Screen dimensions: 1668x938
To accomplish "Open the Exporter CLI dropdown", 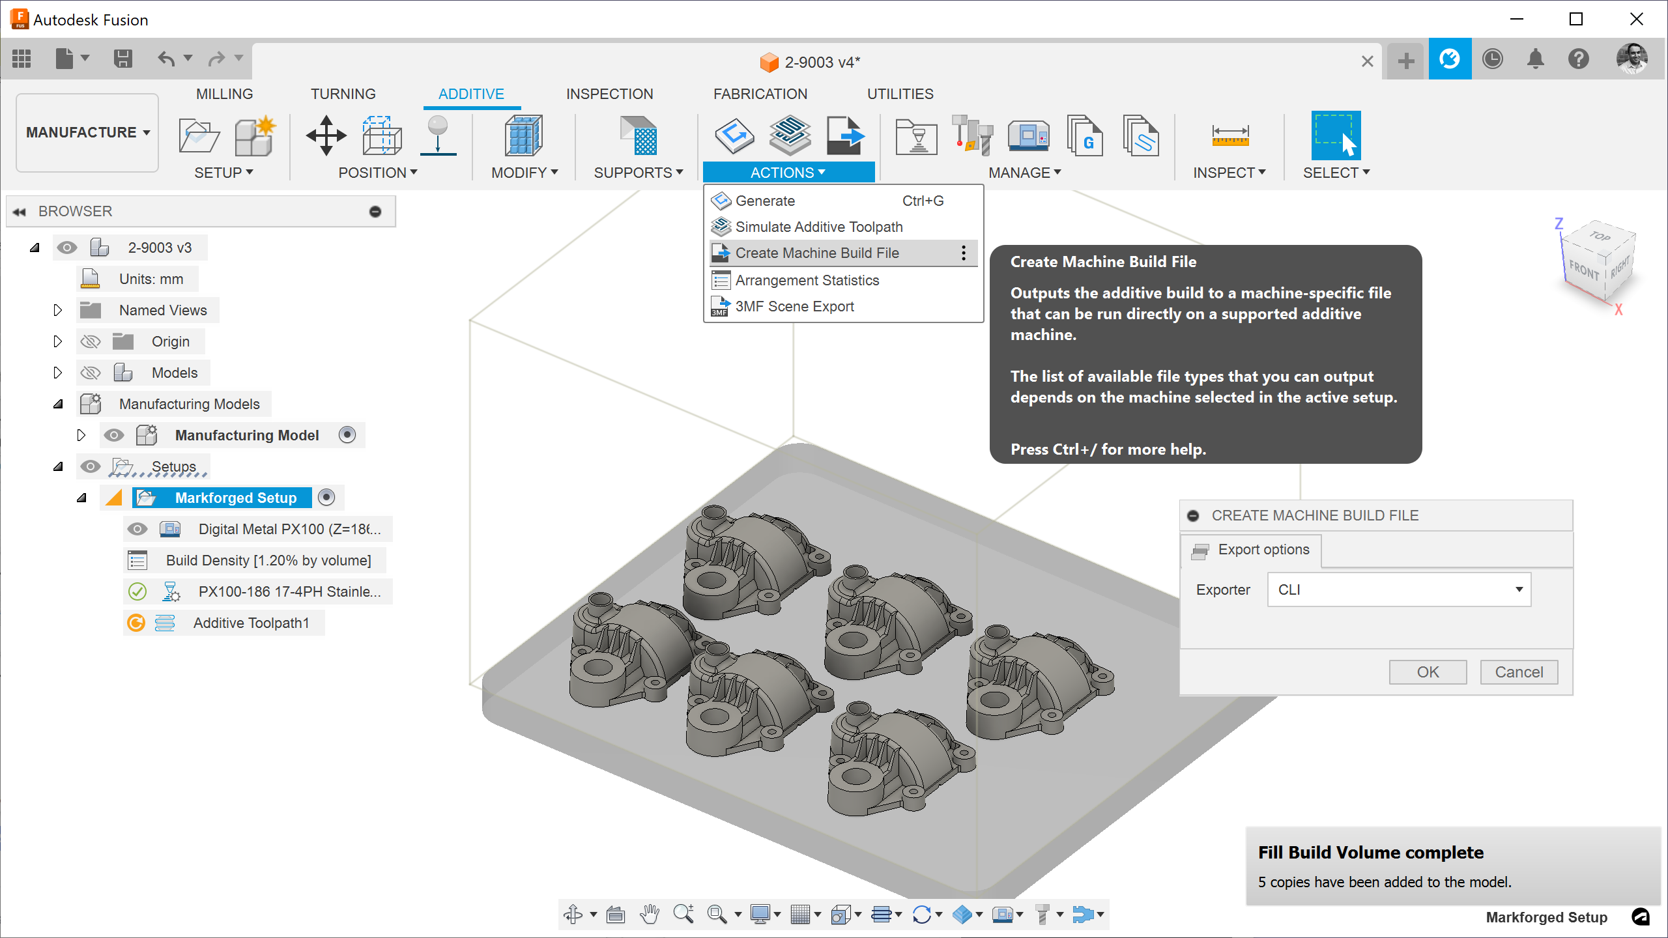I will click(1399, 590).
